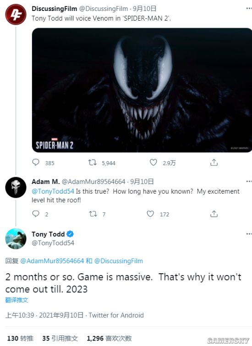
Task: Open Adam M. skull profile avatar
Action: (16, 187)
